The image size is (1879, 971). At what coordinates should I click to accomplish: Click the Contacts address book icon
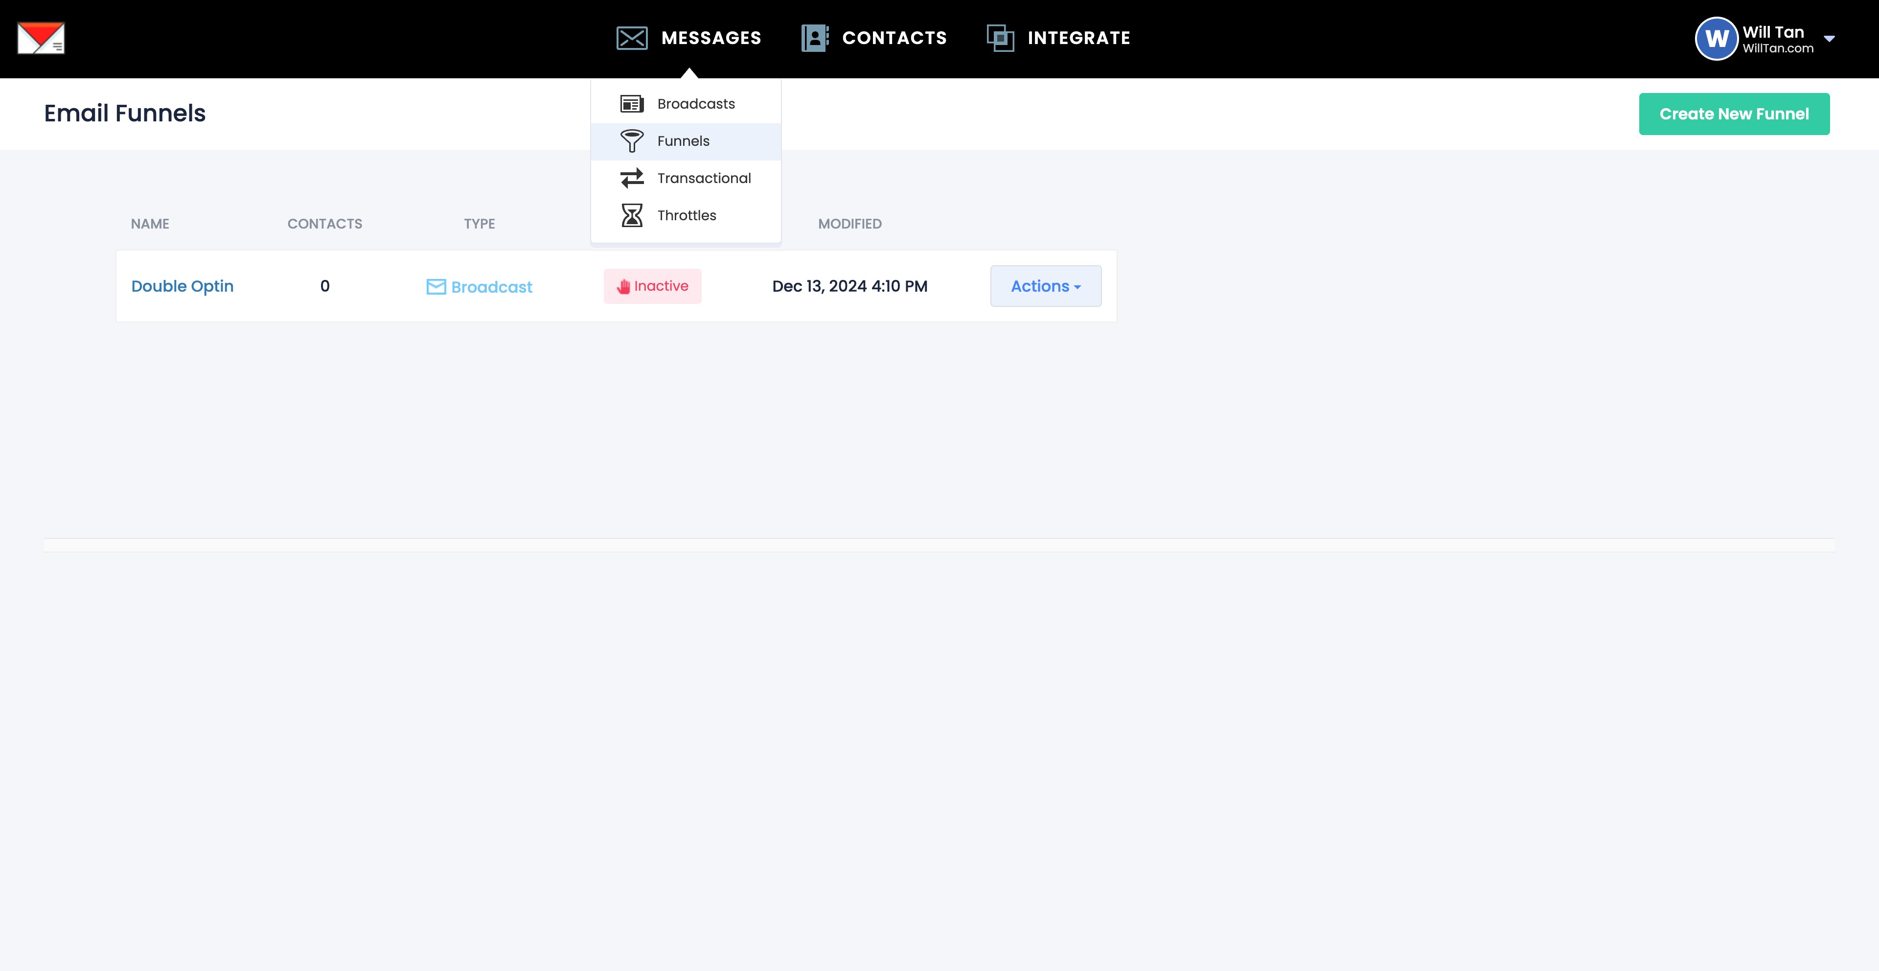(x=815, y=38)
